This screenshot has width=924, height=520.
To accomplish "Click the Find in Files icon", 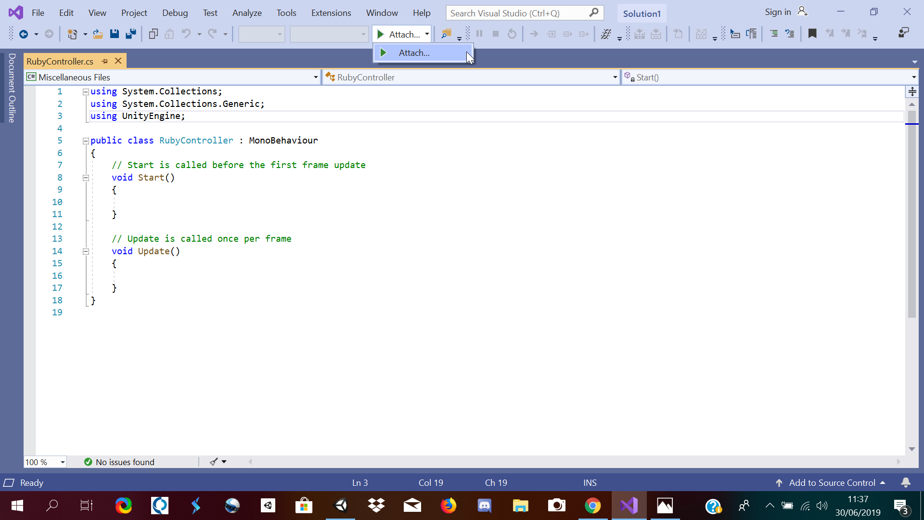I will (446, 34).
